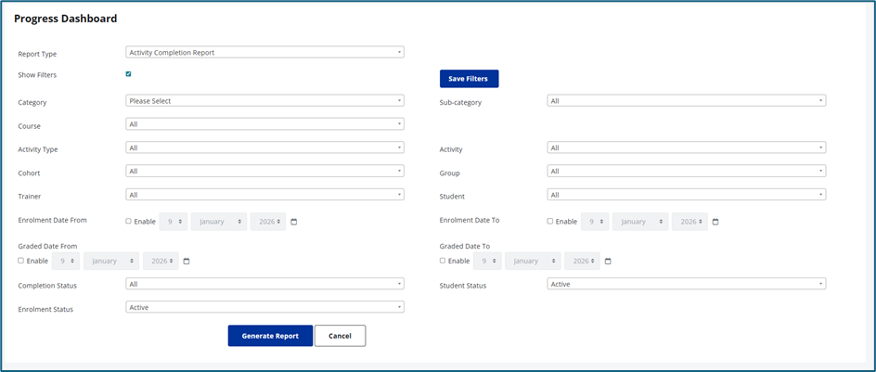Select a value in Student Status dropdown
Viewport: 876px width, 372px height.
tap(686, 284)
